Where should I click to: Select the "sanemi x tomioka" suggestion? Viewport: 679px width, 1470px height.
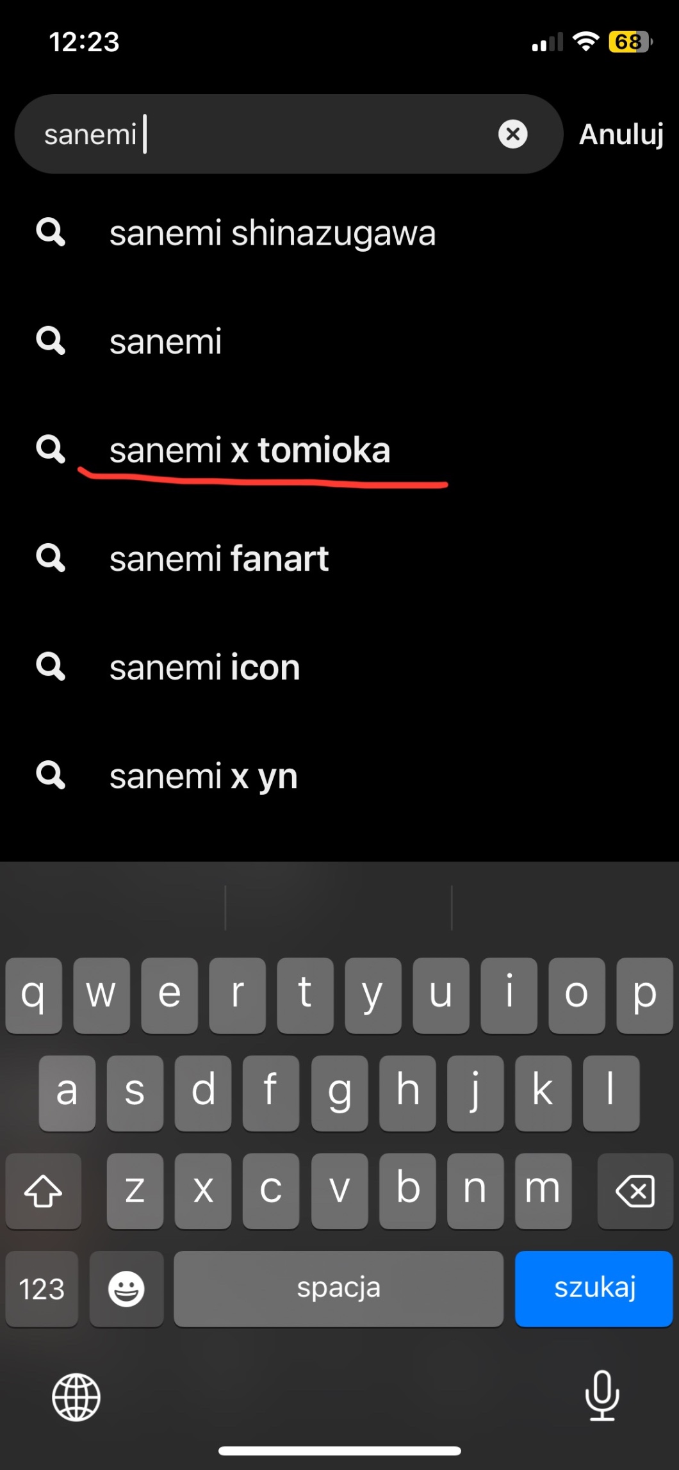pos(250,450)
